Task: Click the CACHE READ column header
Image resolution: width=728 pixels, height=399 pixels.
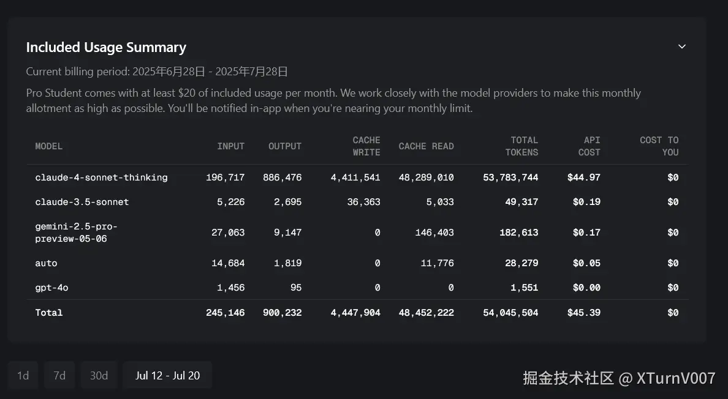Action: tap(426, 146)
